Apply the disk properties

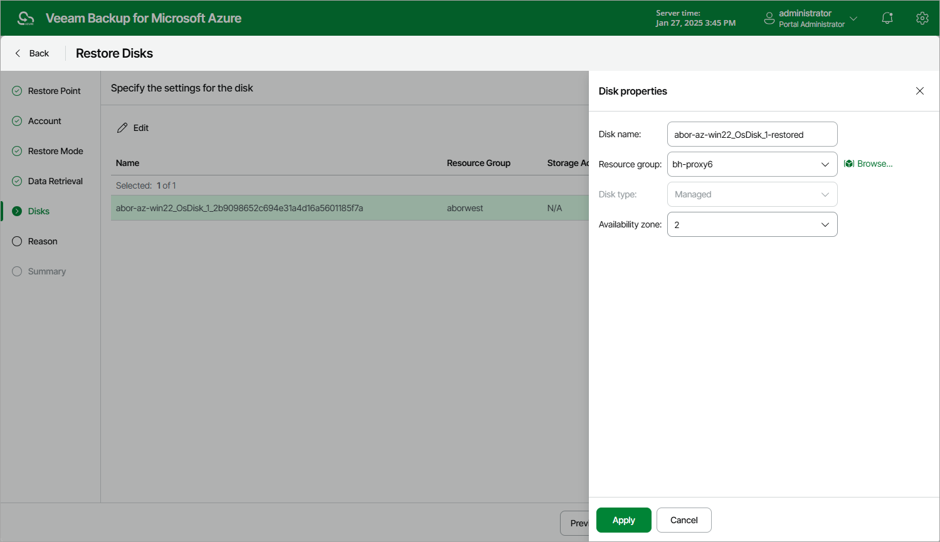click(624, 520)
